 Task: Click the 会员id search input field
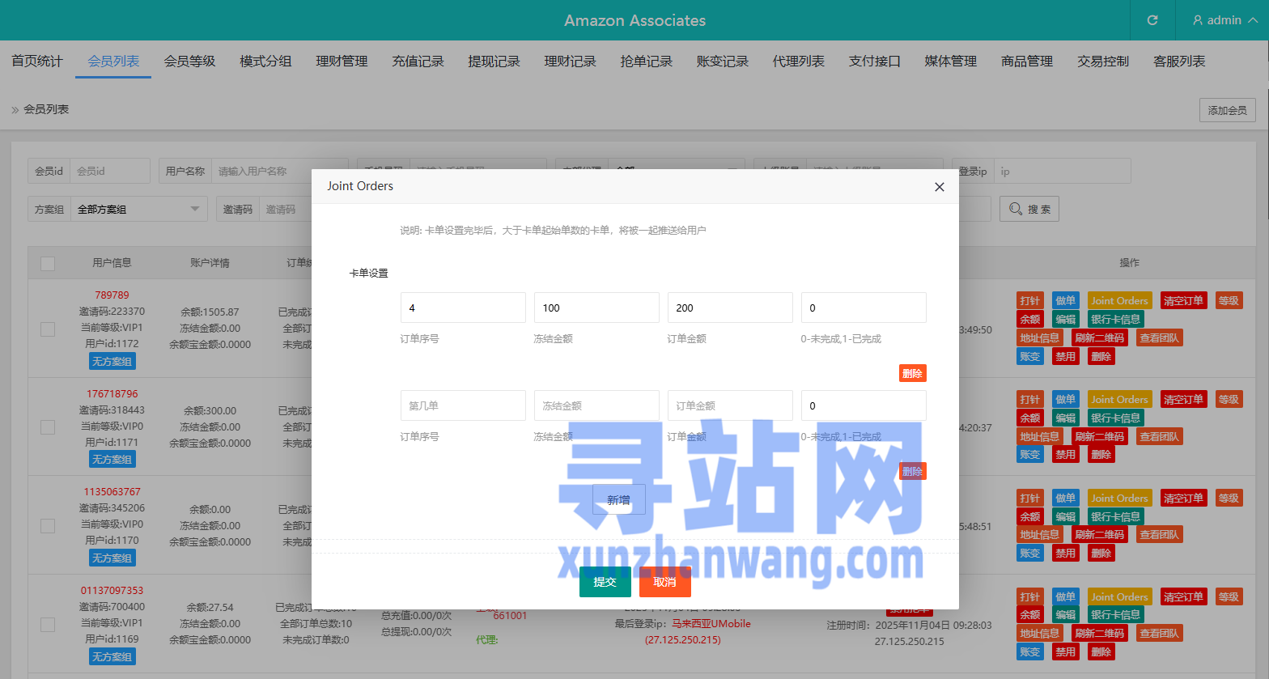pyautogui.click(x=109, y=172)
